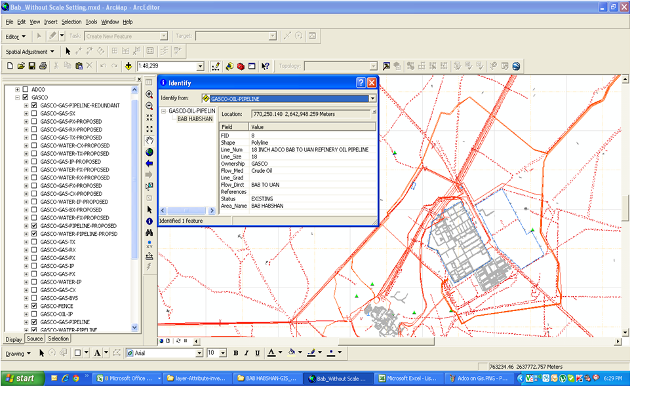Open the Identify from layer dropdown
The image size is (672, 410).
tap(372, 98)
